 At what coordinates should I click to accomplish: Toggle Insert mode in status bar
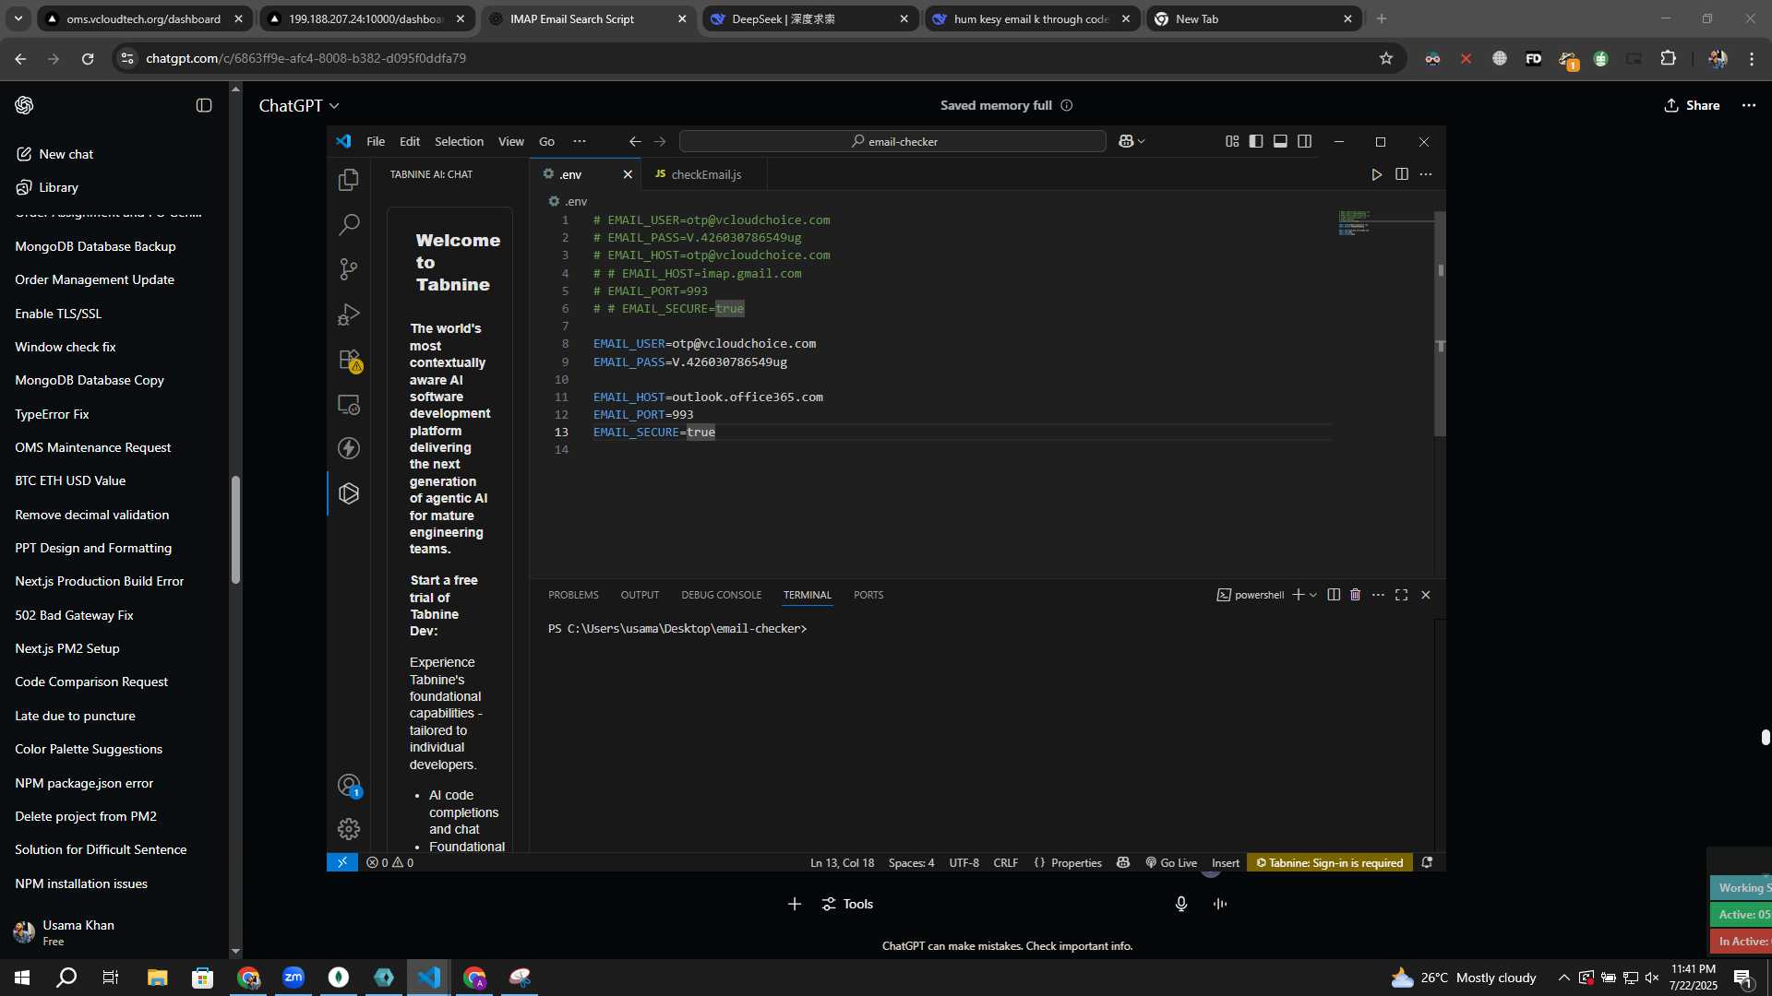pos(1226,862)
